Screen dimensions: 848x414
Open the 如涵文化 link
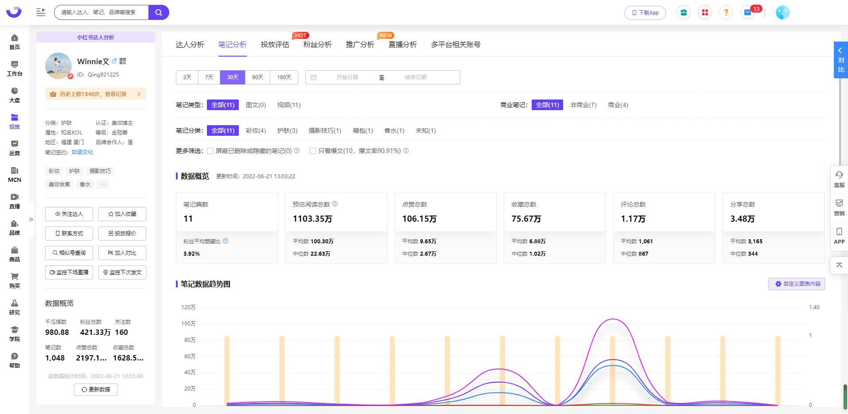point(82,152)
